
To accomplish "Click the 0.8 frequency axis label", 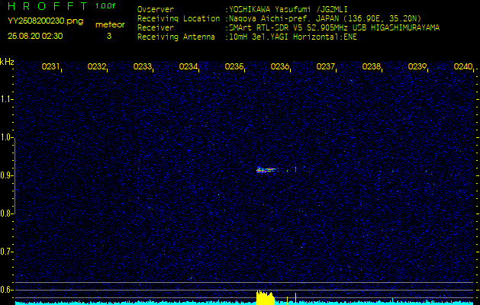I will (x=6, y=213).
